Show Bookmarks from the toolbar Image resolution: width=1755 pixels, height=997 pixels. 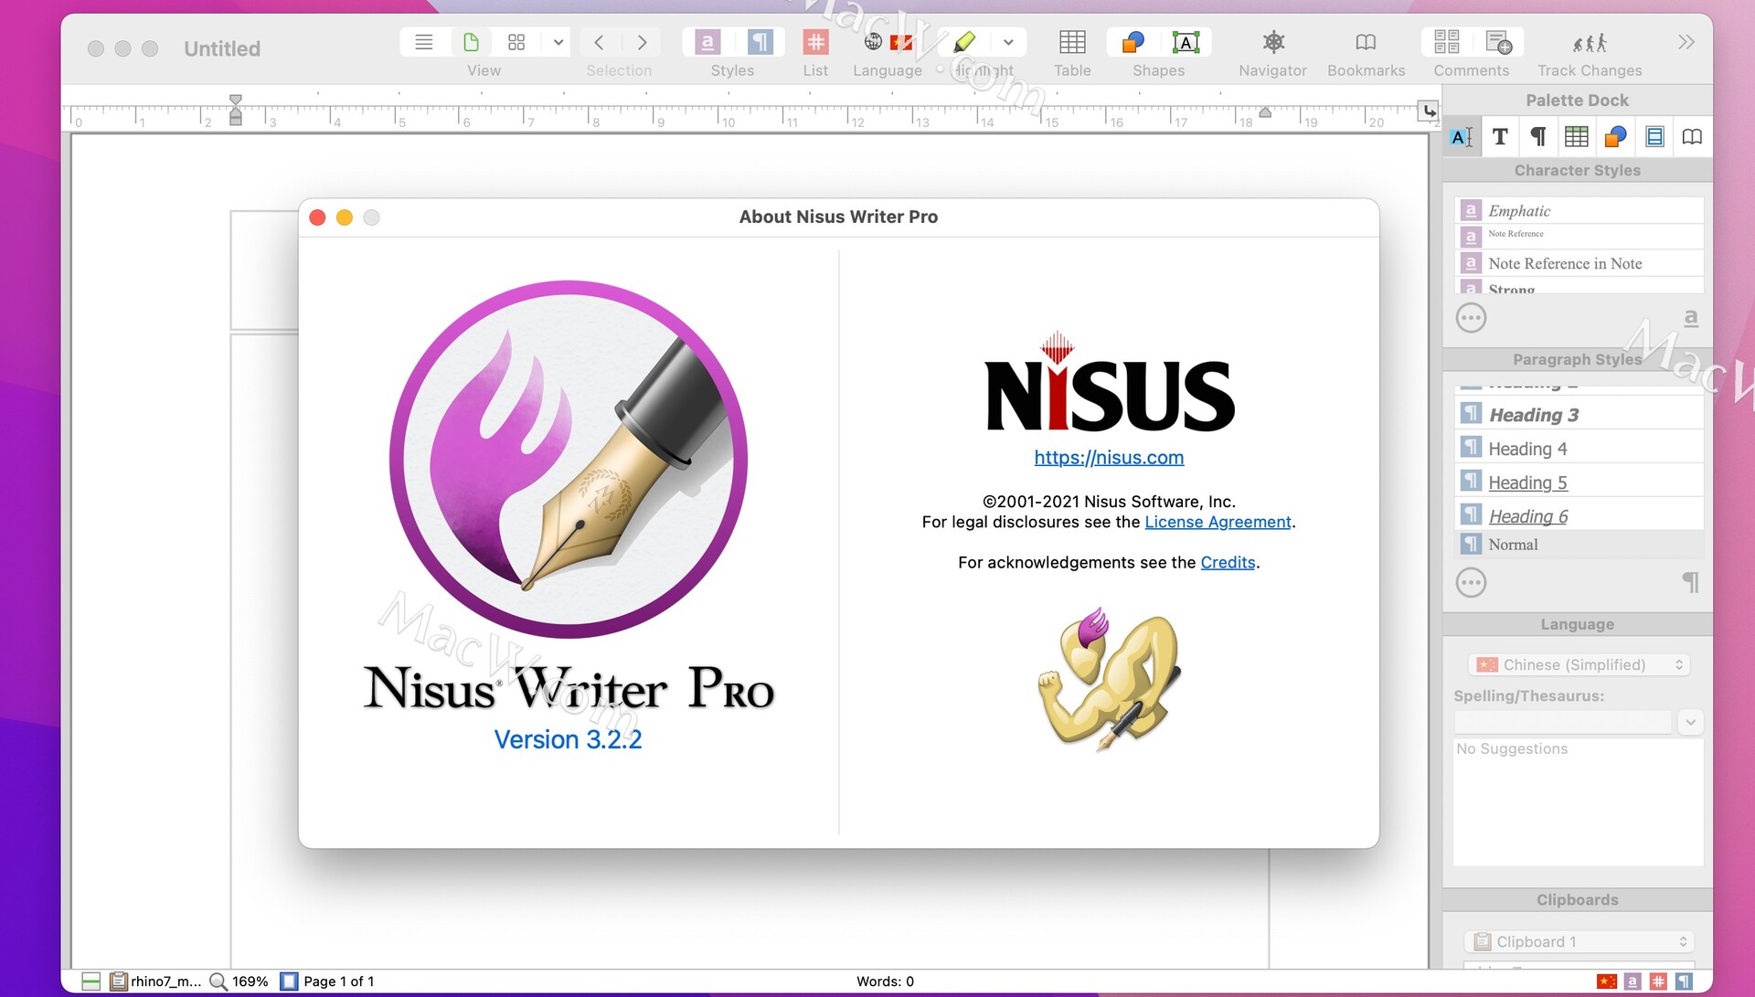point(1366,42)
